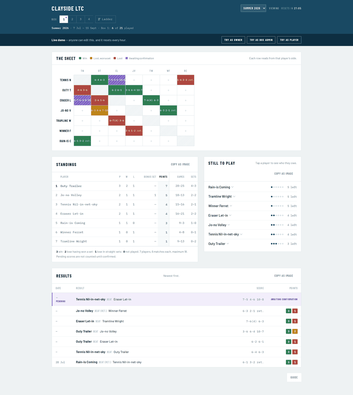Switch to Box 4 tab
Screen dimensions: 353x395
tap(89, 19)
